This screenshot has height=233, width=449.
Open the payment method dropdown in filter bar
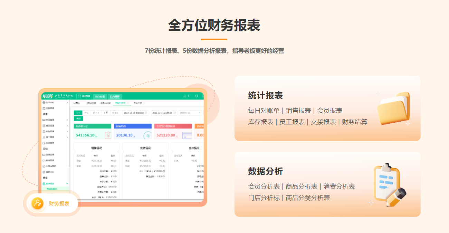click(x=190, y=113)
